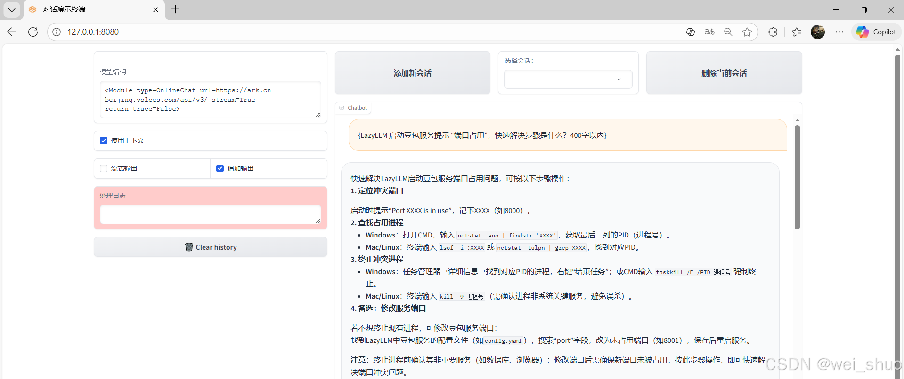This screenshot has width=904, height=379.
Task: Reload the page
Action: 33,32
